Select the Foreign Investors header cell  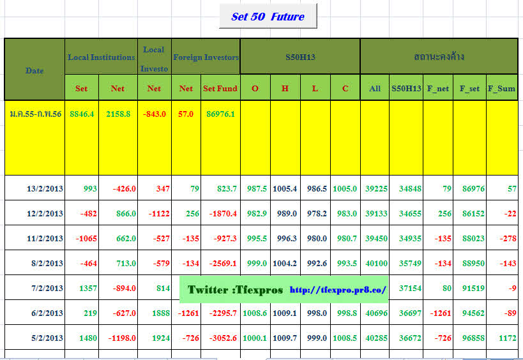(x=206, y=57)
